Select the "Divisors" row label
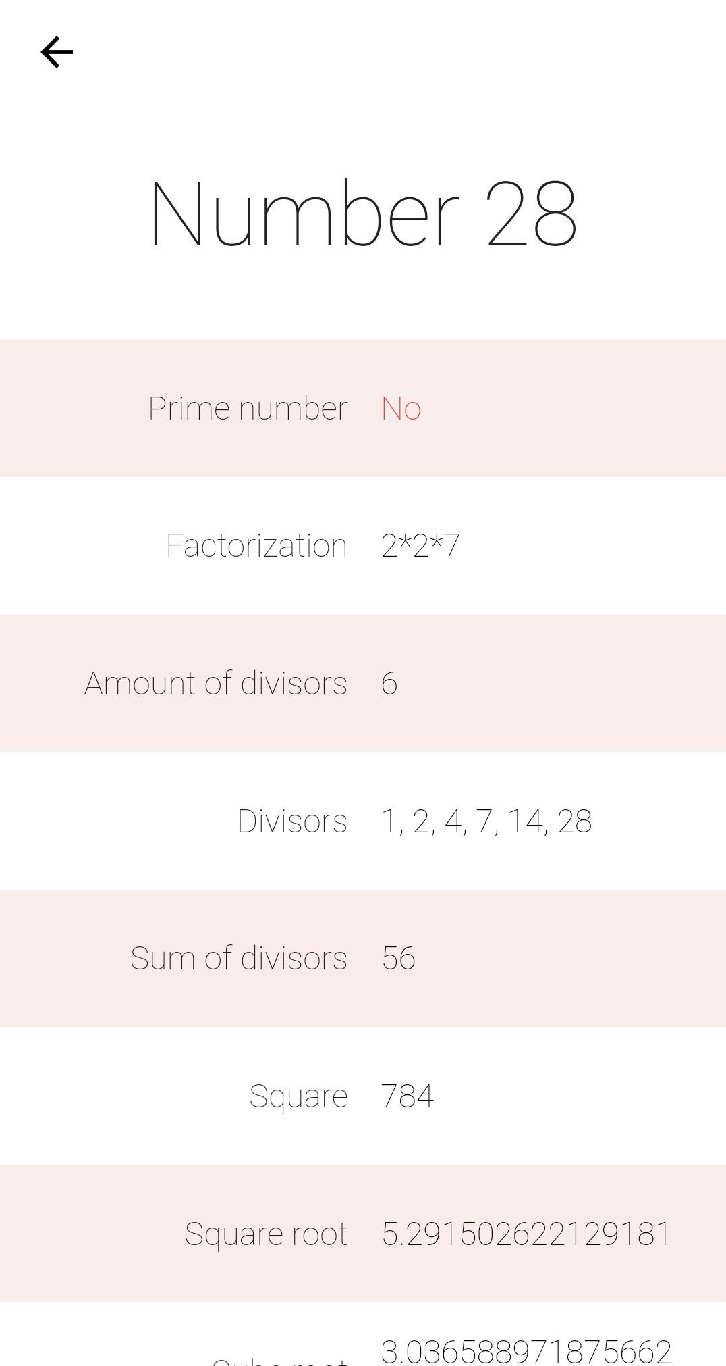 pyautogui.click(x=292, y=821)
